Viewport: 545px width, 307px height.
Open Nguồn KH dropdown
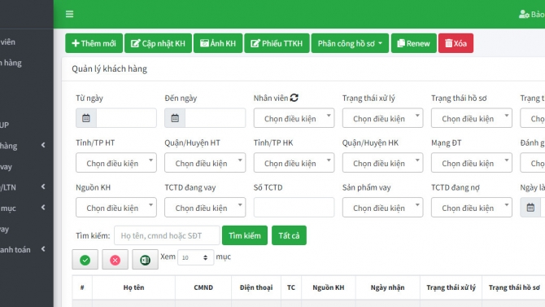point(116,208)
